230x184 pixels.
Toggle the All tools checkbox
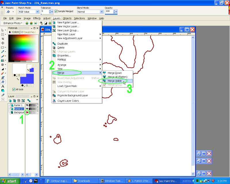(x=14, y=89)
